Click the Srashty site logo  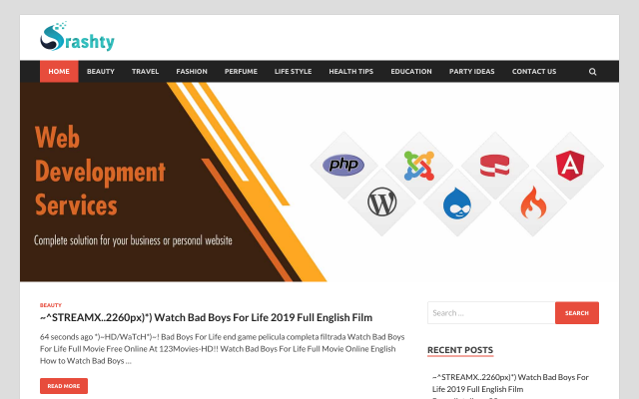point(77,36)
